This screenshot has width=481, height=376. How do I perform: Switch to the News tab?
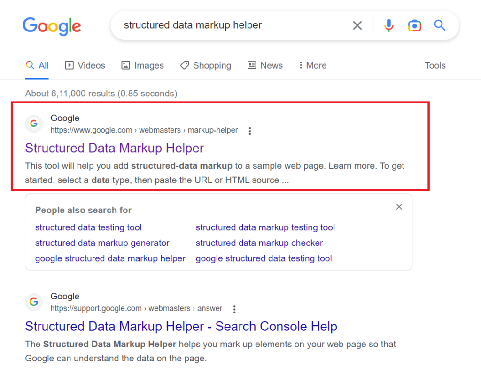[265, 65]
